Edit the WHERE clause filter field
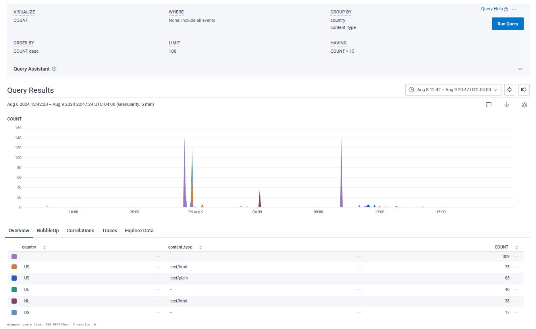 click(x=192, y=20)
